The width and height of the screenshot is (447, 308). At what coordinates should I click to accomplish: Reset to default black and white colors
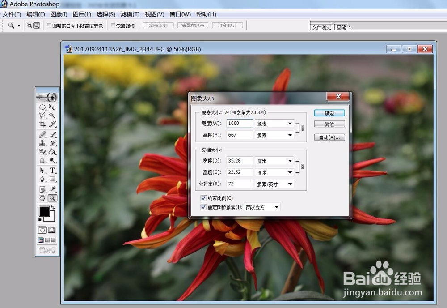(40, 219)
